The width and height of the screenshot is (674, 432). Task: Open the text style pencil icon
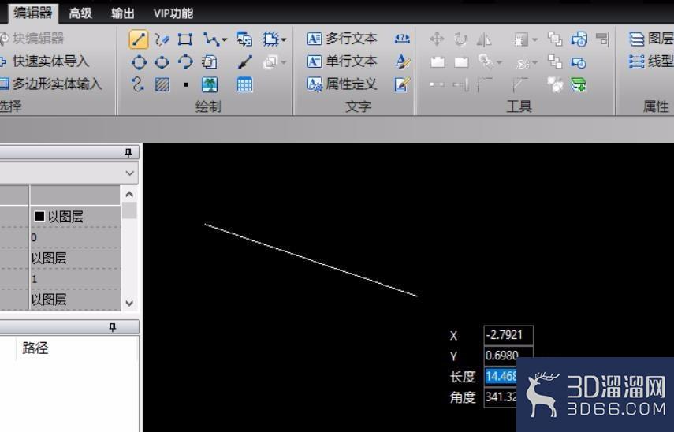click(x=402, y=61)
